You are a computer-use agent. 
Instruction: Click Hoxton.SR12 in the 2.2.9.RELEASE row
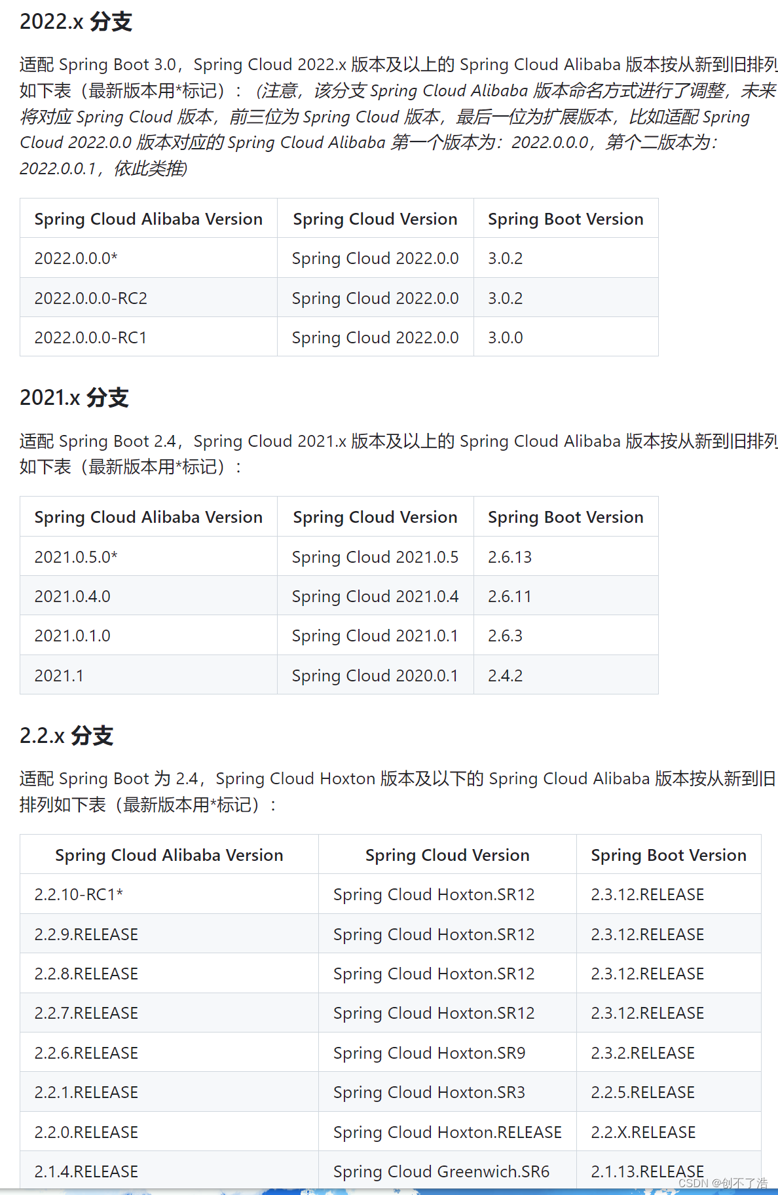tap(447, 934)
